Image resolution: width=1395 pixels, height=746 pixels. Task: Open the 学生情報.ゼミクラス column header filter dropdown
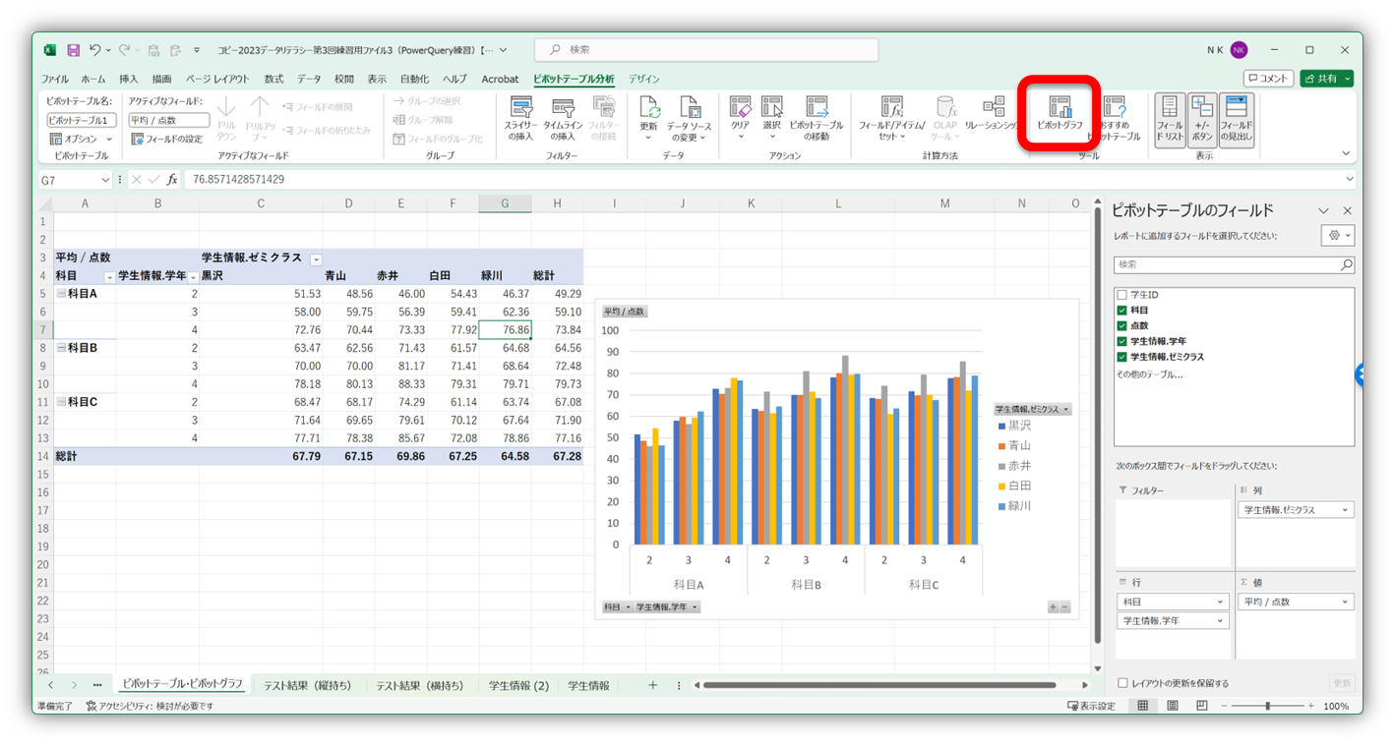(316, 258)
